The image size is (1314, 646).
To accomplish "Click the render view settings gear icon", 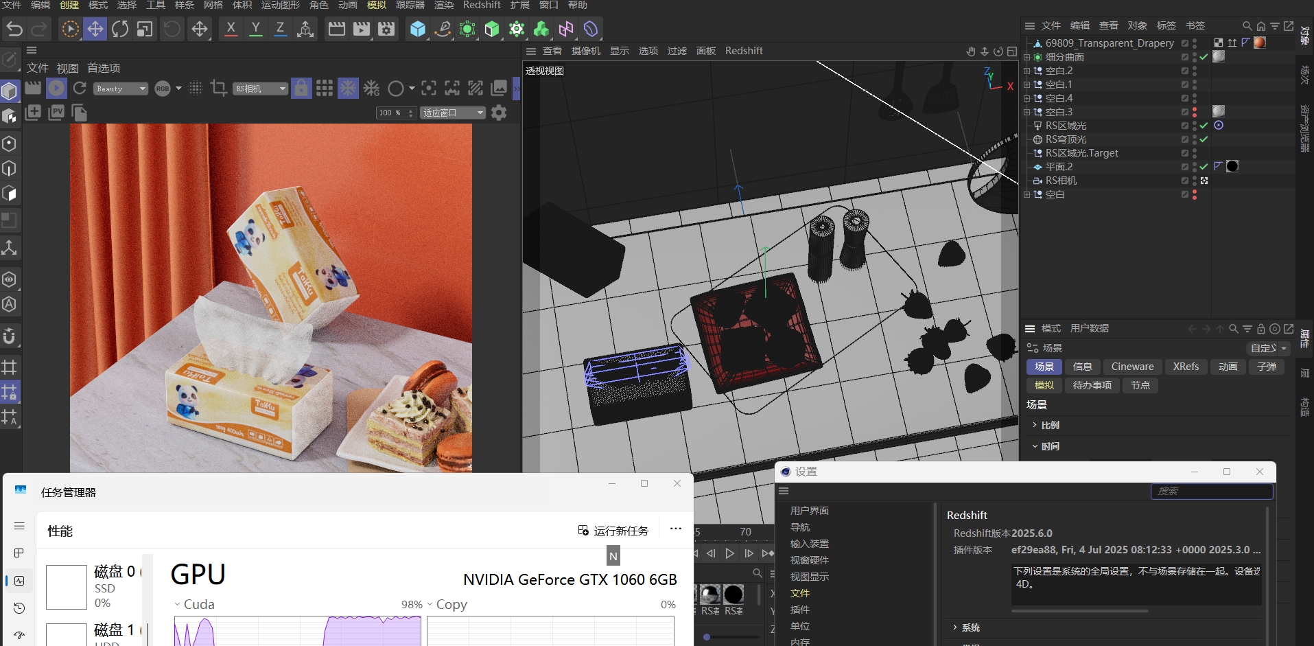I will 499,113.
